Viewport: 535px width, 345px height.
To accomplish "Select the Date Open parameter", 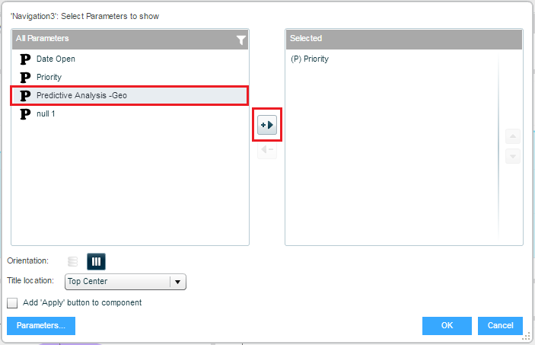I will (x=56, y=59).
